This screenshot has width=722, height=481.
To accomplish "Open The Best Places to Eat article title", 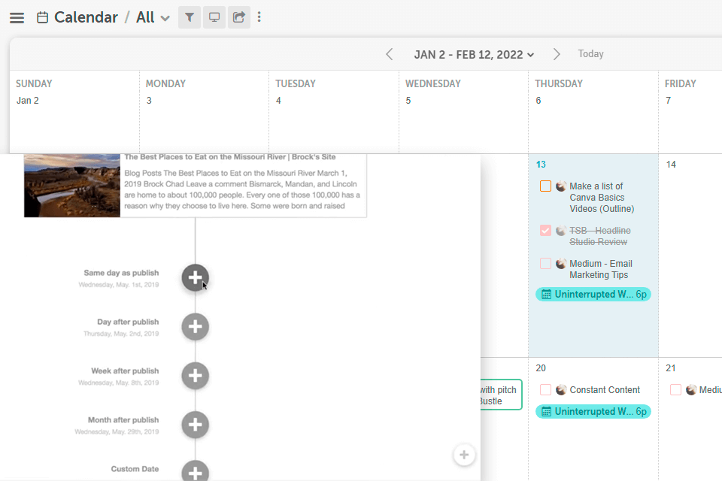I will (230, 157).
